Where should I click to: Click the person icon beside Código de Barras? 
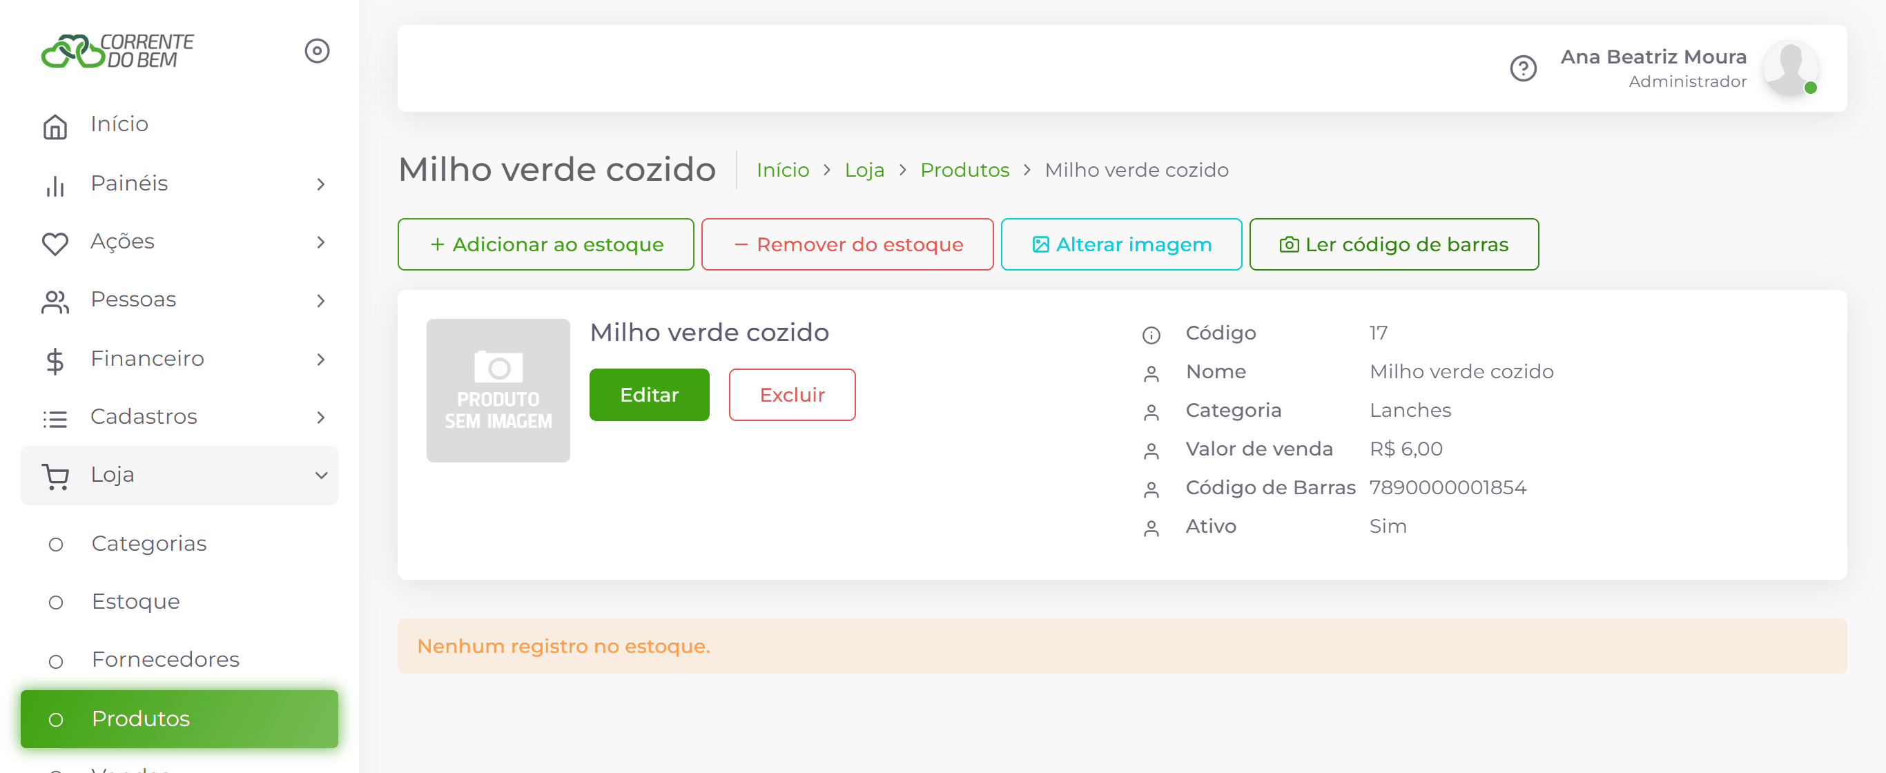1151,490
